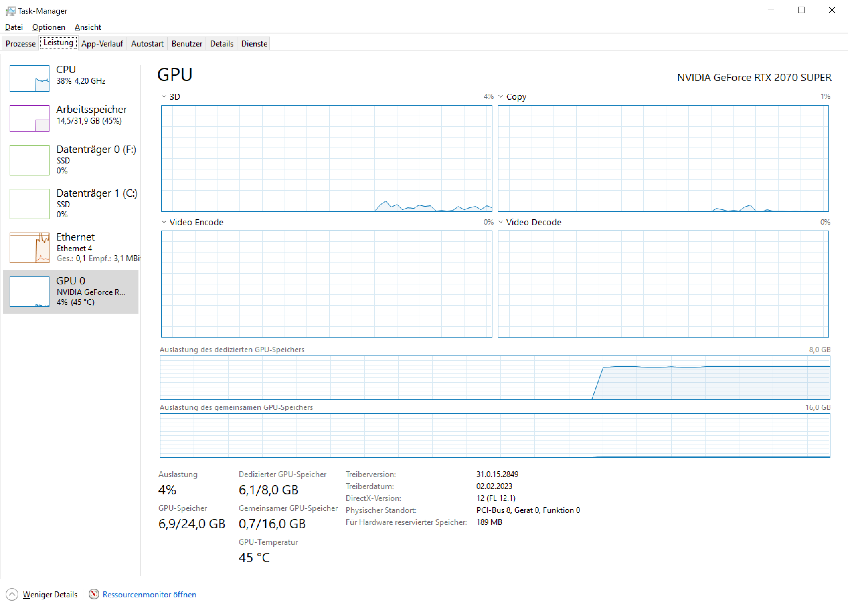This screenshot has height=611, width=848.
Task: Open the Video Decode engine dropdown
Action: (501, 222)
